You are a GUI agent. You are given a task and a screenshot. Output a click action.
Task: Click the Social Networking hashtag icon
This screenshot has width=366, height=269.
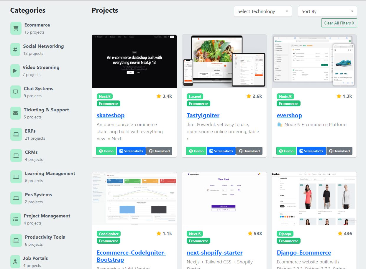click(15, 49)
